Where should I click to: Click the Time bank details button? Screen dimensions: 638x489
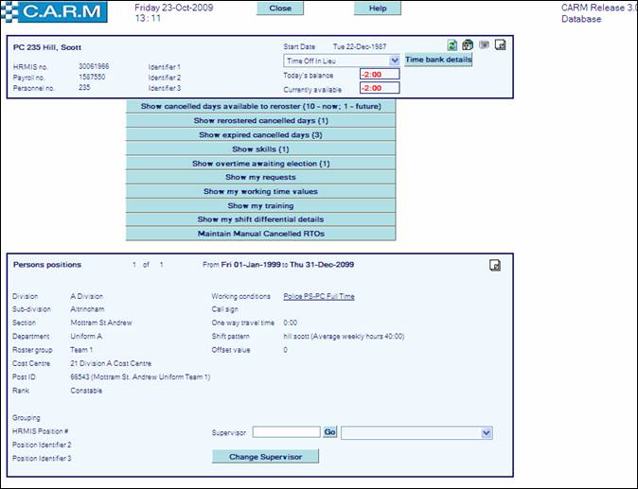coord(438,60)
